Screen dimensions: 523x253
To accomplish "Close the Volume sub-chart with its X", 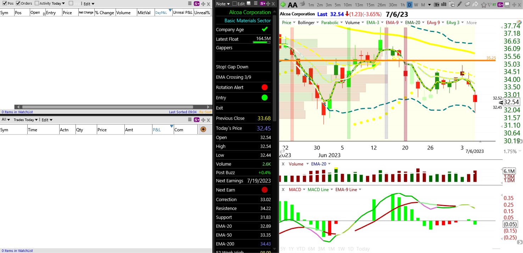I will coord(283,164).
